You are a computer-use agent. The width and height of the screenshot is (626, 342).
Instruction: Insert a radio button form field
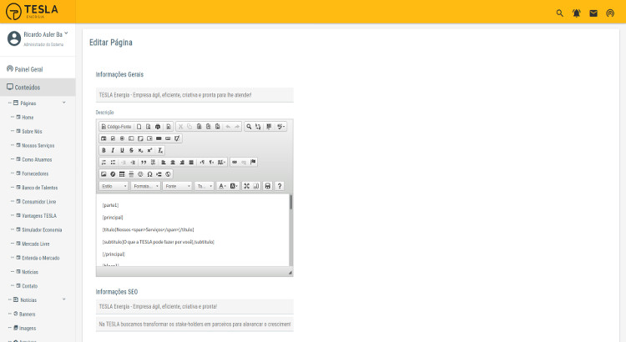tap(122, 138)
